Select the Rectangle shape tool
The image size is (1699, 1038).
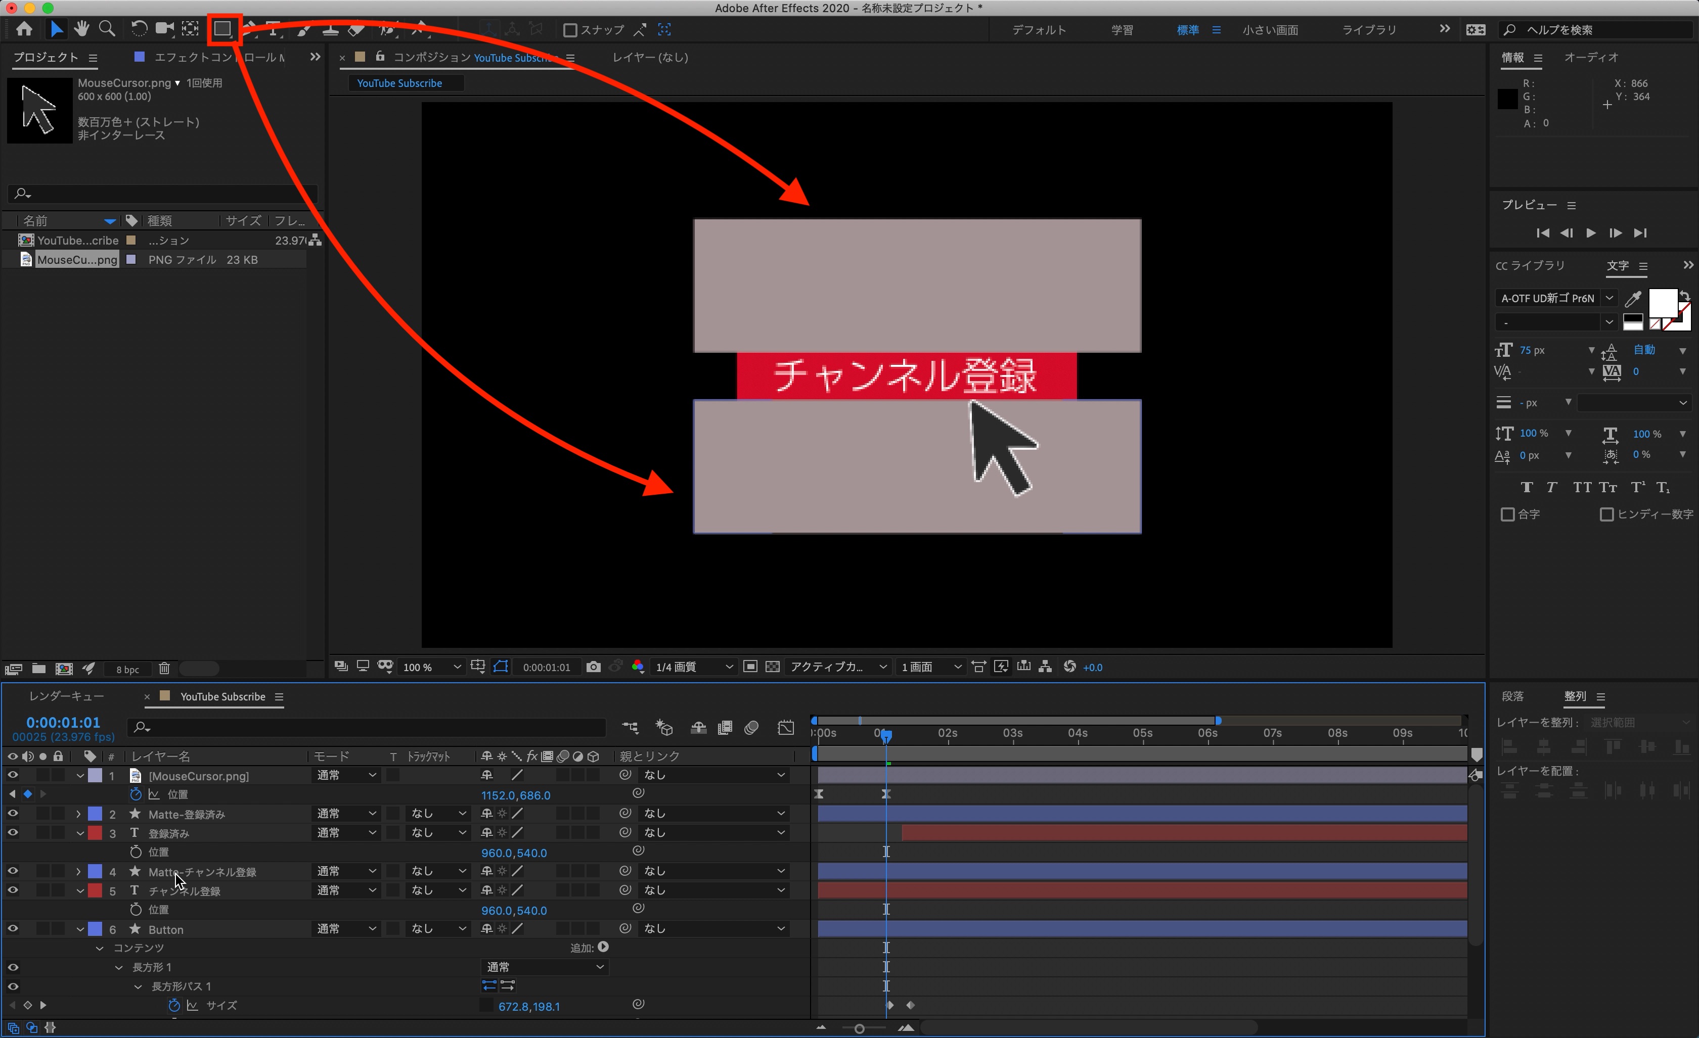222,29
